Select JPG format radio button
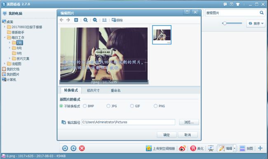 [108, 106]
